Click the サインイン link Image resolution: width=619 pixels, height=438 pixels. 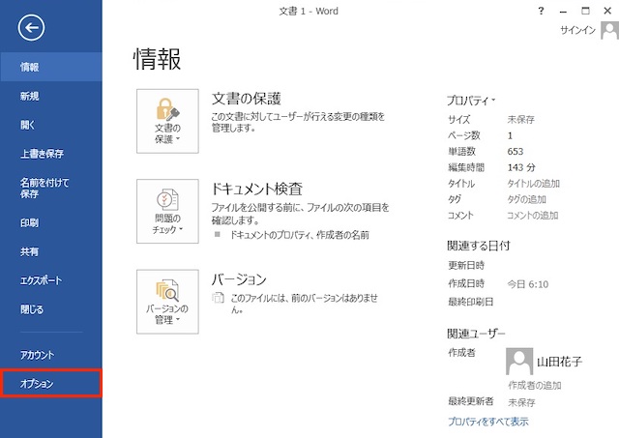pos(578,30)
